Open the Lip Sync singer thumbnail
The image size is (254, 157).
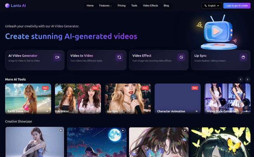[128, 99]
